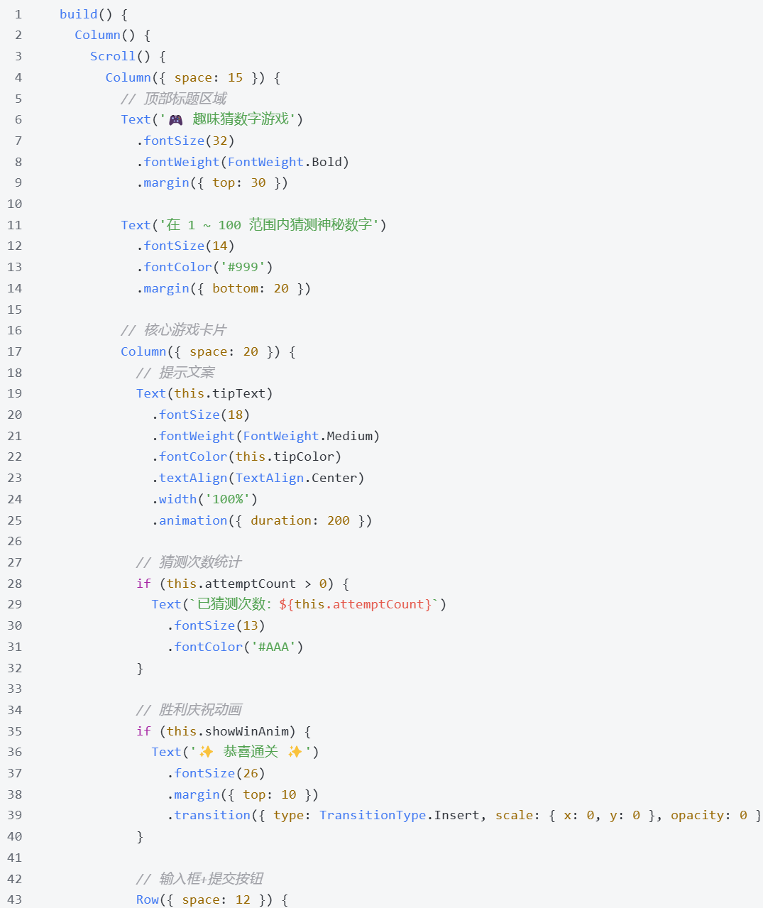Click the first sparkle emoji on line 36
Screen dimensions: 763x908
point(206,752)
